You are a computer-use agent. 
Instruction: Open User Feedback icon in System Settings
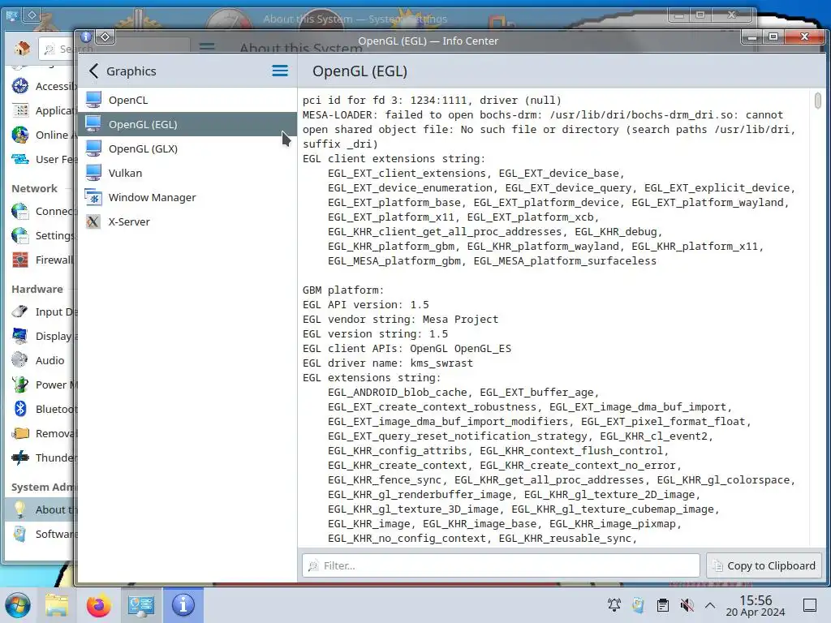click(x=20, y=159)
